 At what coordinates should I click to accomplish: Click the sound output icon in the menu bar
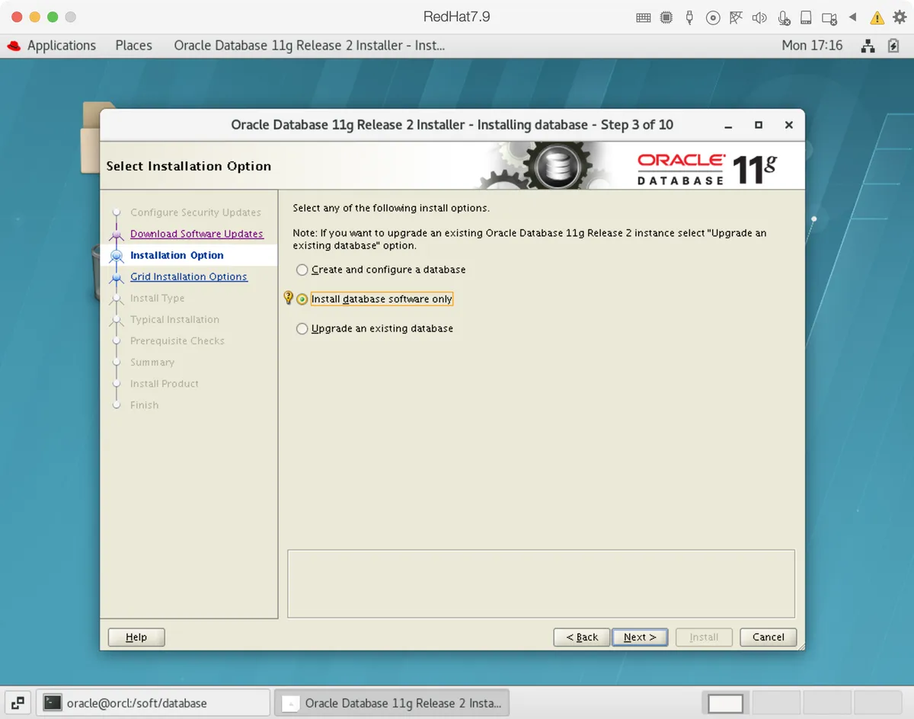(x=759, y=17)
